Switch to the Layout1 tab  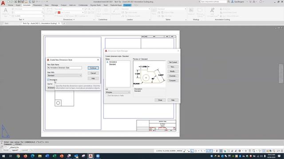tap(15, 150)
